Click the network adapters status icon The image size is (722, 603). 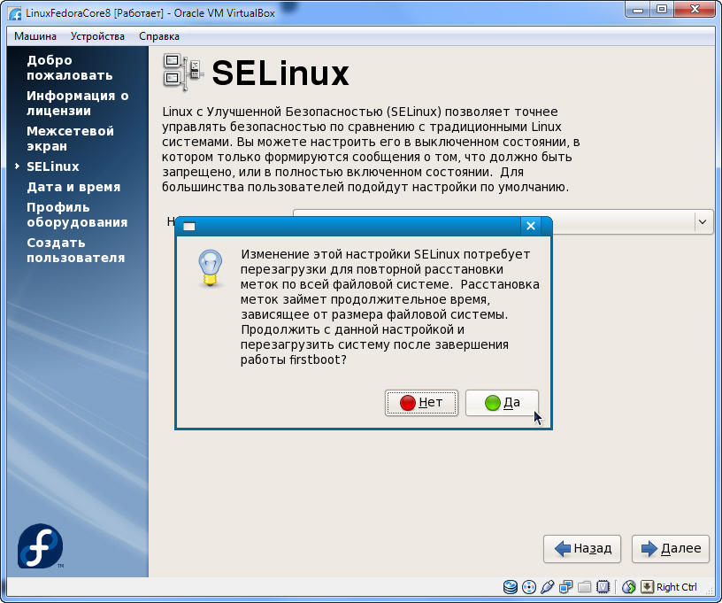pos(566,587)
